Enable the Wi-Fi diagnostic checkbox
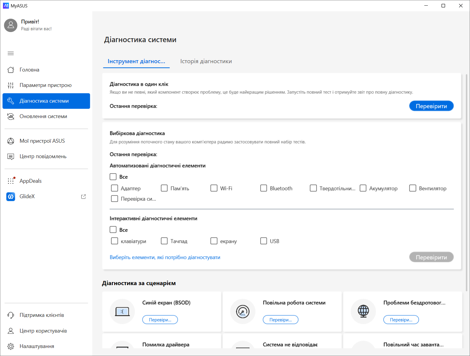 (x=214, y=188)
